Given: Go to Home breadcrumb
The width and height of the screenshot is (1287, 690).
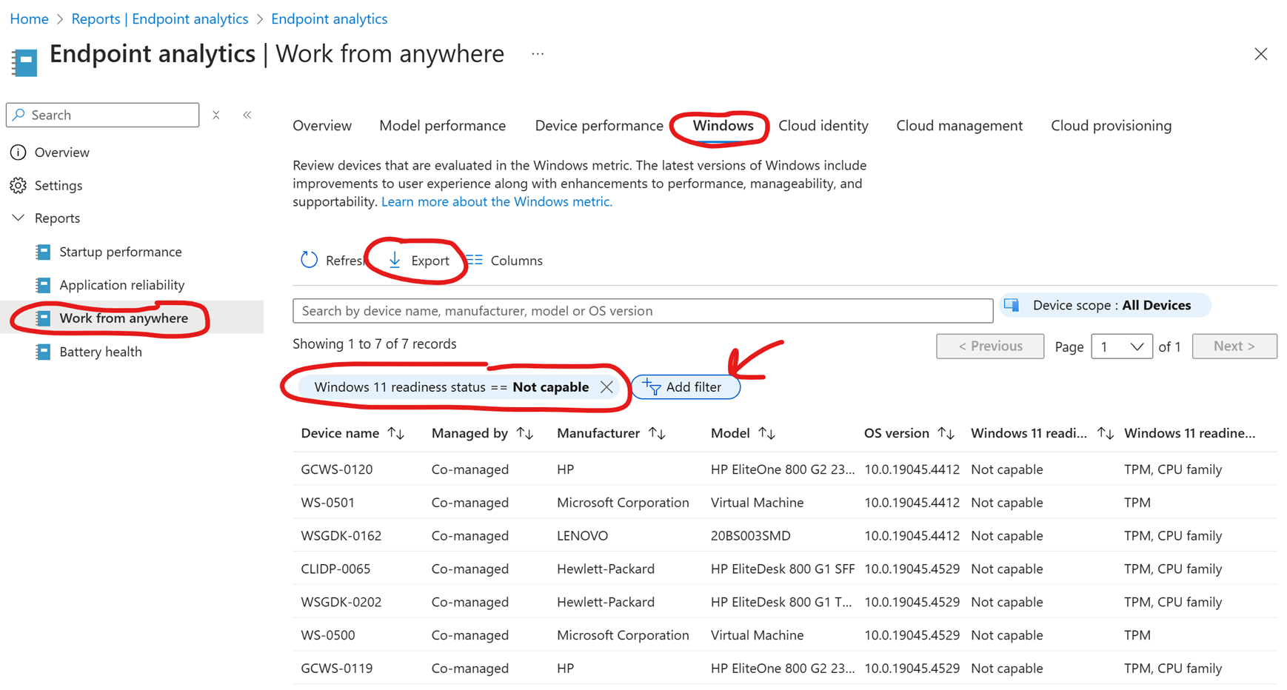Looking at the screenshot, I should tap(29, 19).
